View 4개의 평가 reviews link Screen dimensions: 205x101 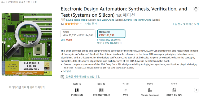(91, 24)
